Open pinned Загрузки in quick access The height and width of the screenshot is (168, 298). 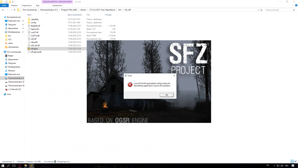pyautogui.click(x=12, y=24)
